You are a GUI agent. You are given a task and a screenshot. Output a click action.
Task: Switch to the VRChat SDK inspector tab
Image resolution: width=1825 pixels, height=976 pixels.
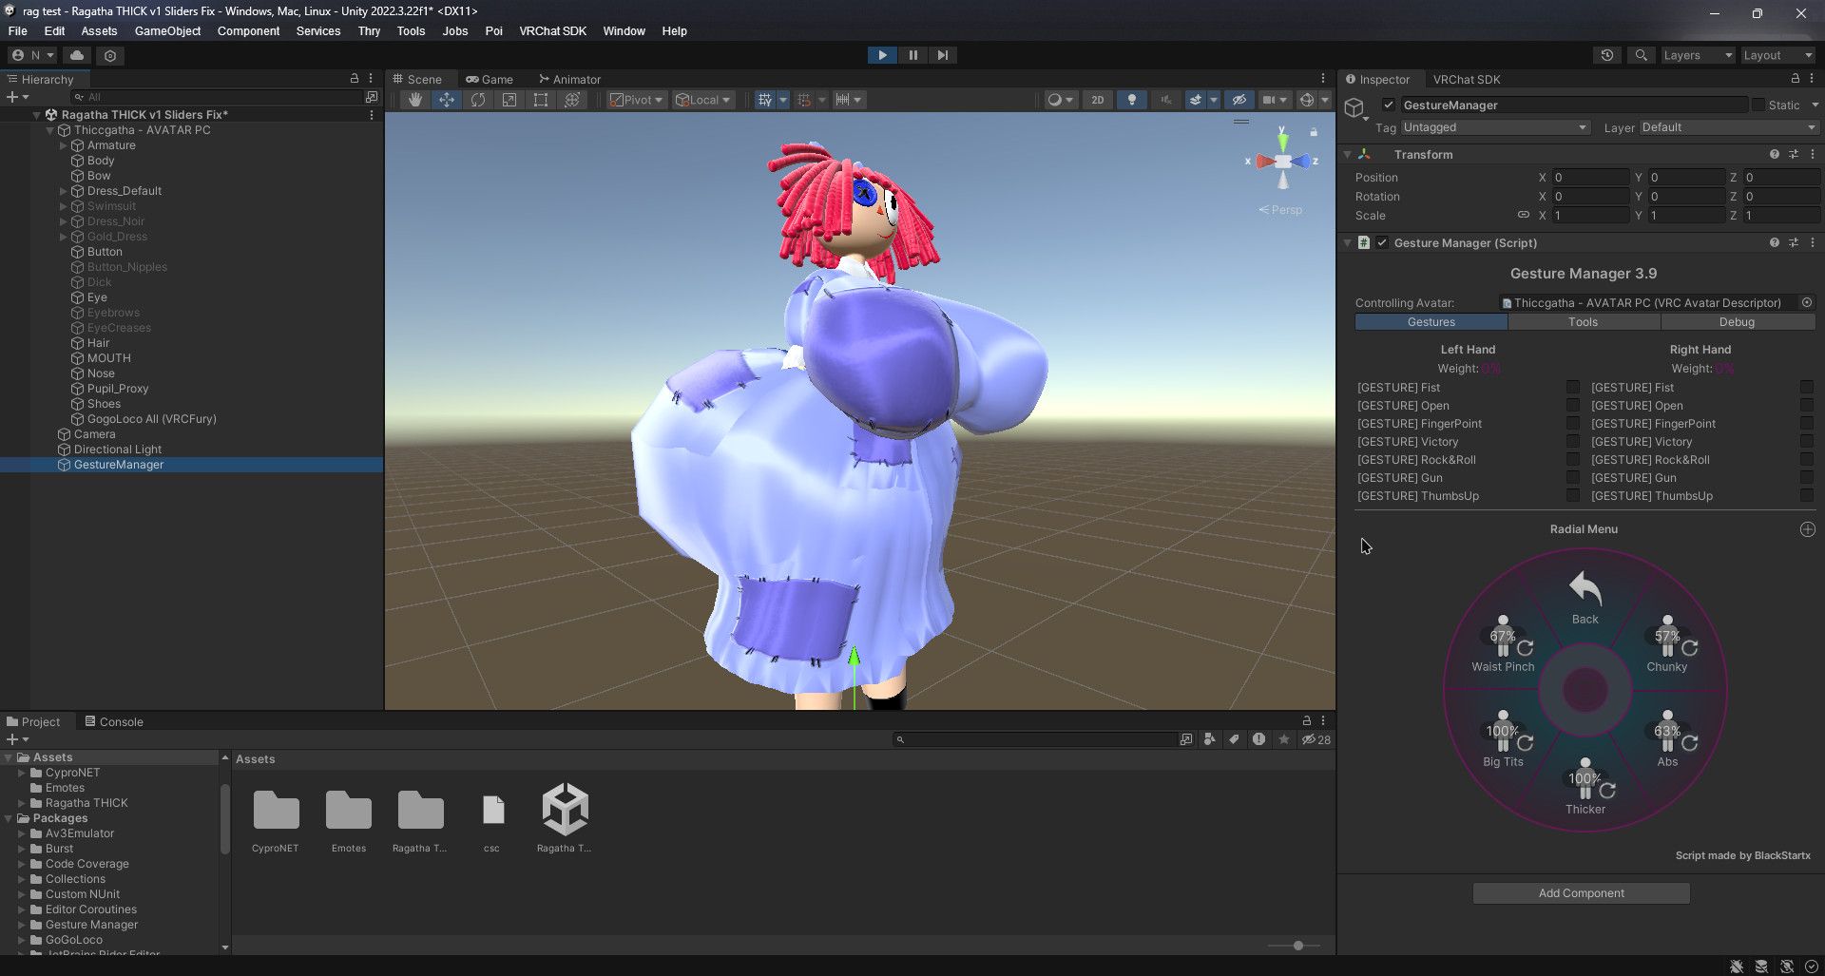tap(1466, 80)
